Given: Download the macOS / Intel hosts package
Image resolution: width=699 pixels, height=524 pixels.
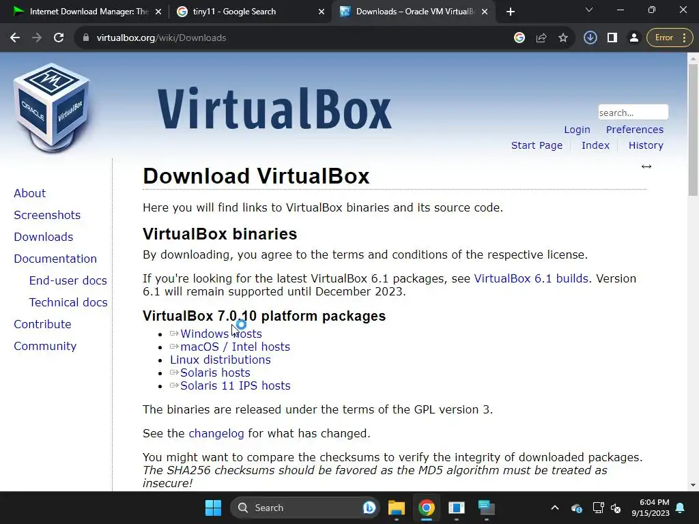Looking at the screenshot, I should (x=235, y=347).
